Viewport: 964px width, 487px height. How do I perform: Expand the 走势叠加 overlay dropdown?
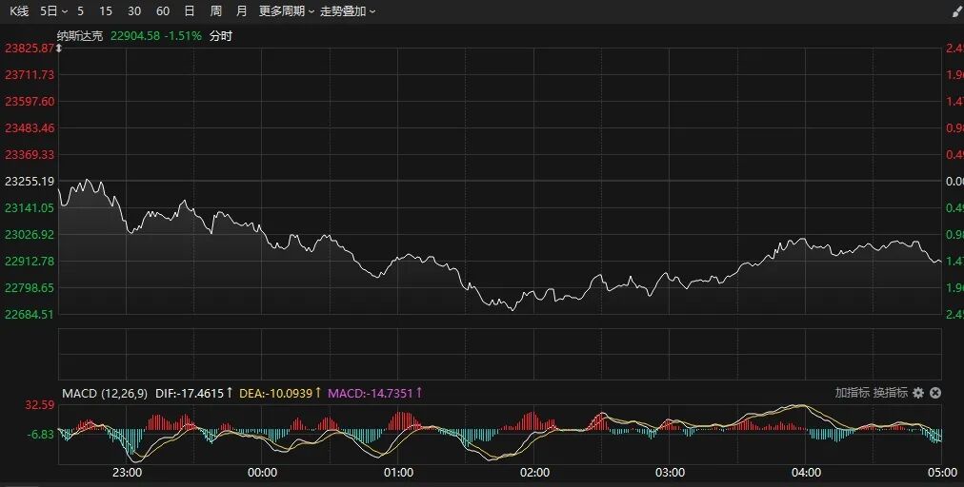point(347,11)
